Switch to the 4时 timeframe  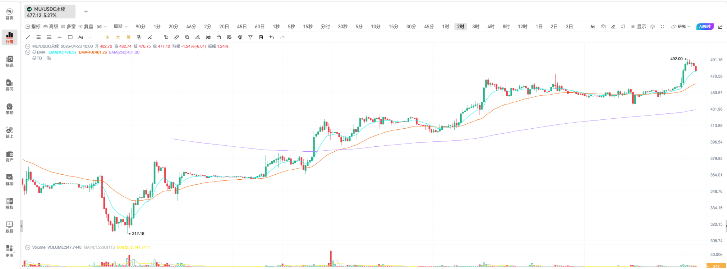[x=491, y=27]
